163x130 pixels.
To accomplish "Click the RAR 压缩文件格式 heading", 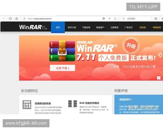I will point(89,103).
